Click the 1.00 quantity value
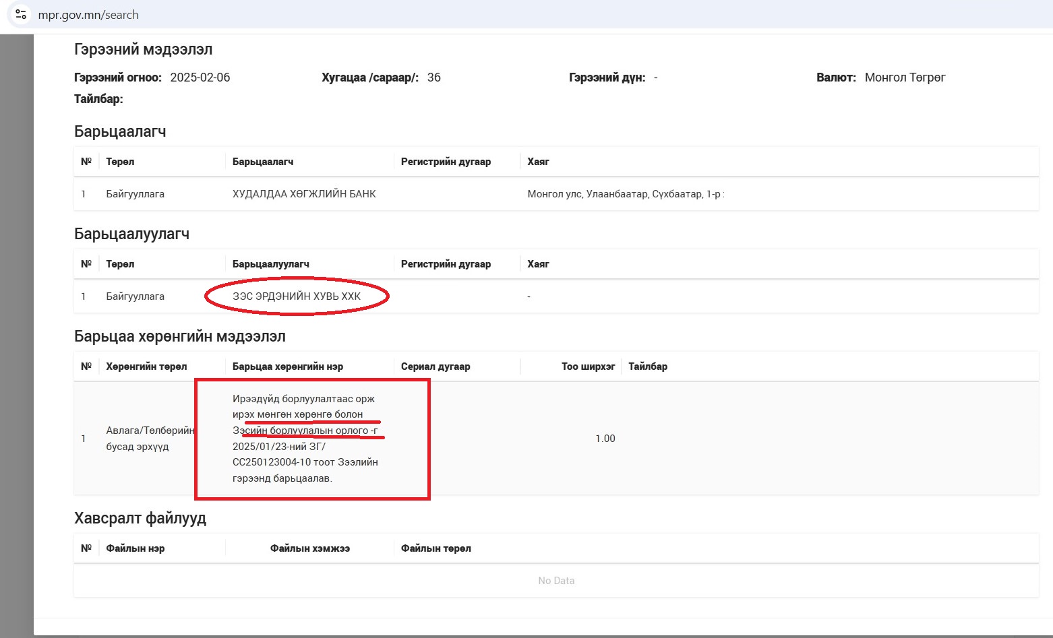Viewport: 1053px width, 638px height. point(605,439)
